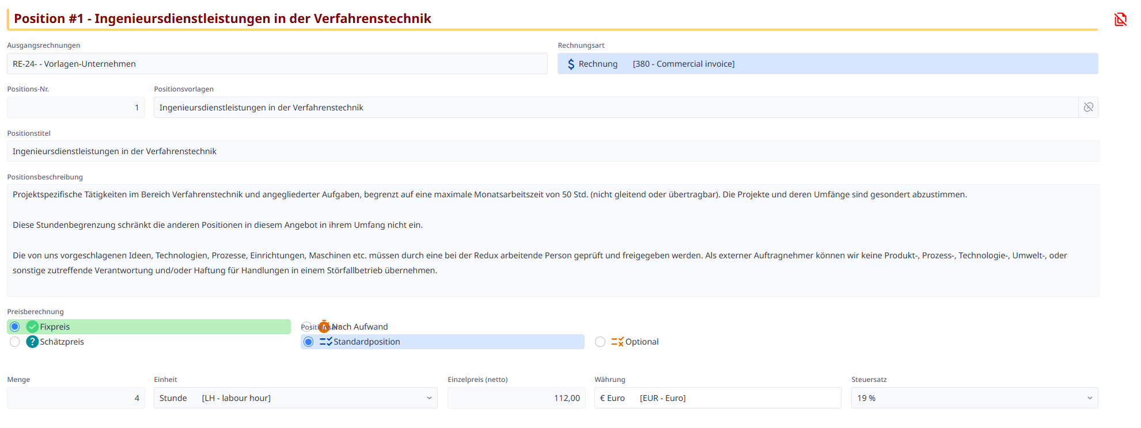This screenshot has height=428, width=1141.
Task: Click the Preisberechnung section label
Action: click(x=36, y=312)
